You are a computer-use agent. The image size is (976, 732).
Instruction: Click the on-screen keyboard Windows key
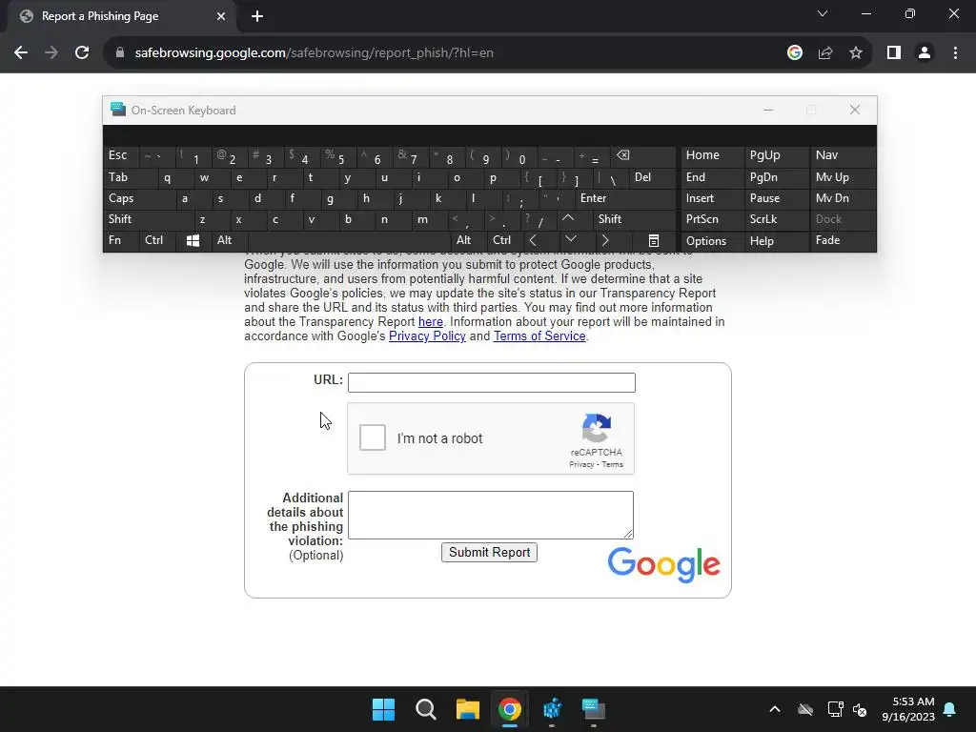click(x=193, y=241)
